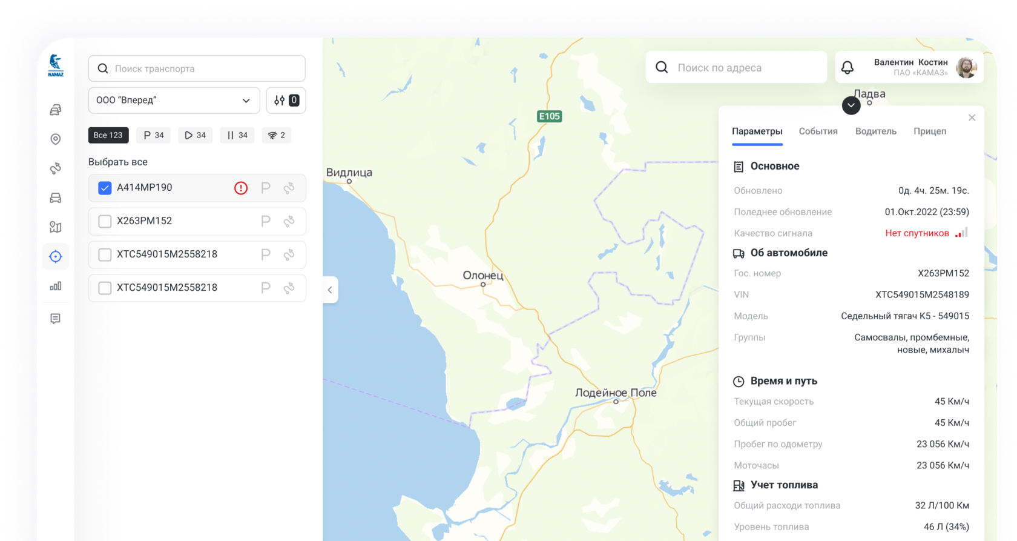1017x541 pixels.
Task: Open the Валентин Костин profile menu
Action: click(909, 67)
